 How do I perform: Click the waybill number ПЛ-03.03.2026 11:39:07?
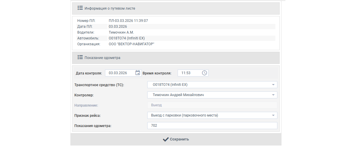(x=128, y=21)
